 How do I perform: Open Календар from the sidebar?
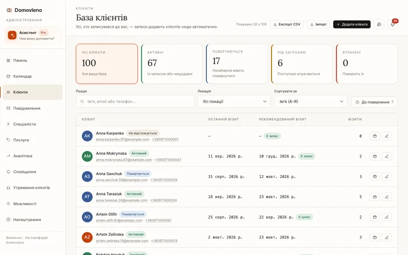[x=33, y=76]
